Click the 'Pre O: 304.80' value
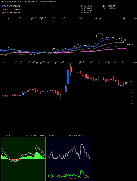 [86, 6]
